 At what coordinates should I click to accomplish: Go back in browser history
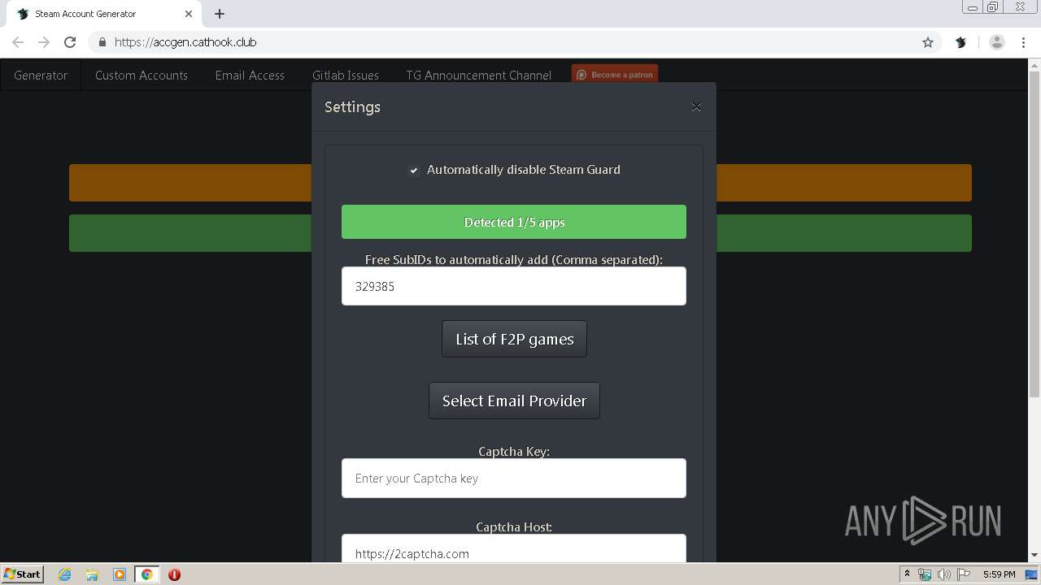point(18,42)
